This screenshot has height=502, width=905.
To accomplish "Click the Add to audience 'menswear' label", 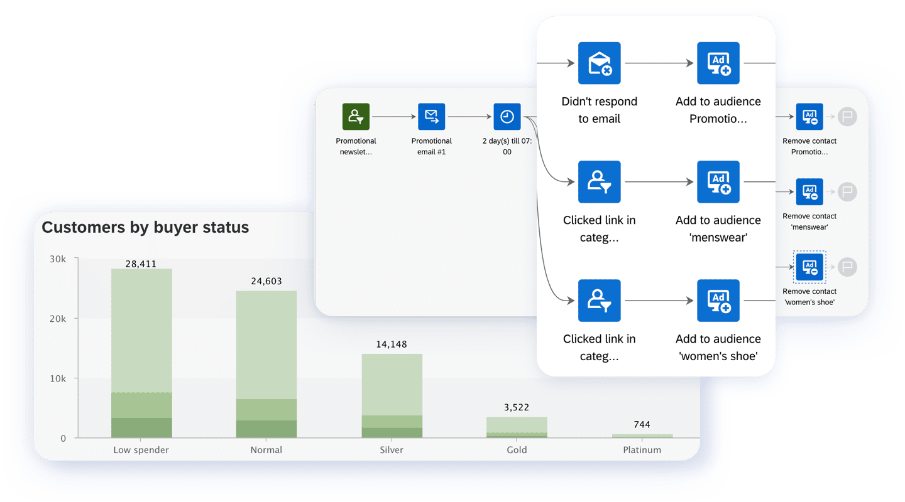I will tap(718, 228).
